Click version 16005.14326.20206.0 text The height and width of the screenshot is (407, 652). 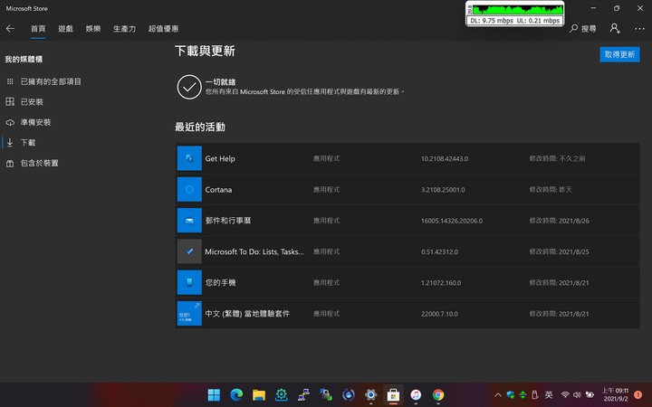coord(452,221)
